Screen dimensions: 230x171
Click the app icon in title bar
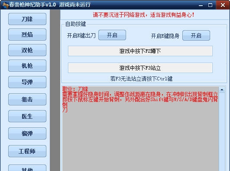point(5,5)
